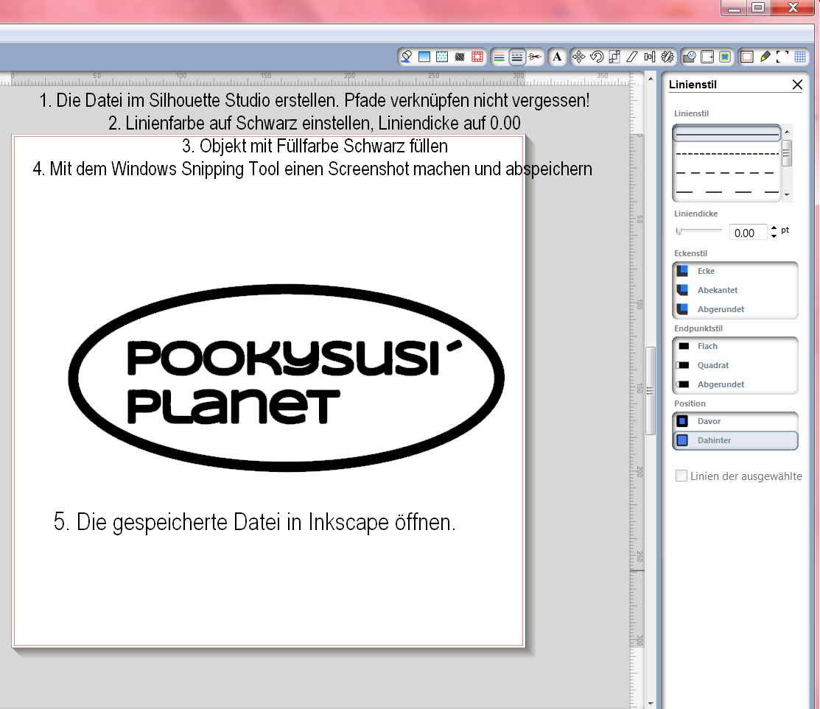
Task: Choose Flach endpoint style
Action: tap(735, 347)
